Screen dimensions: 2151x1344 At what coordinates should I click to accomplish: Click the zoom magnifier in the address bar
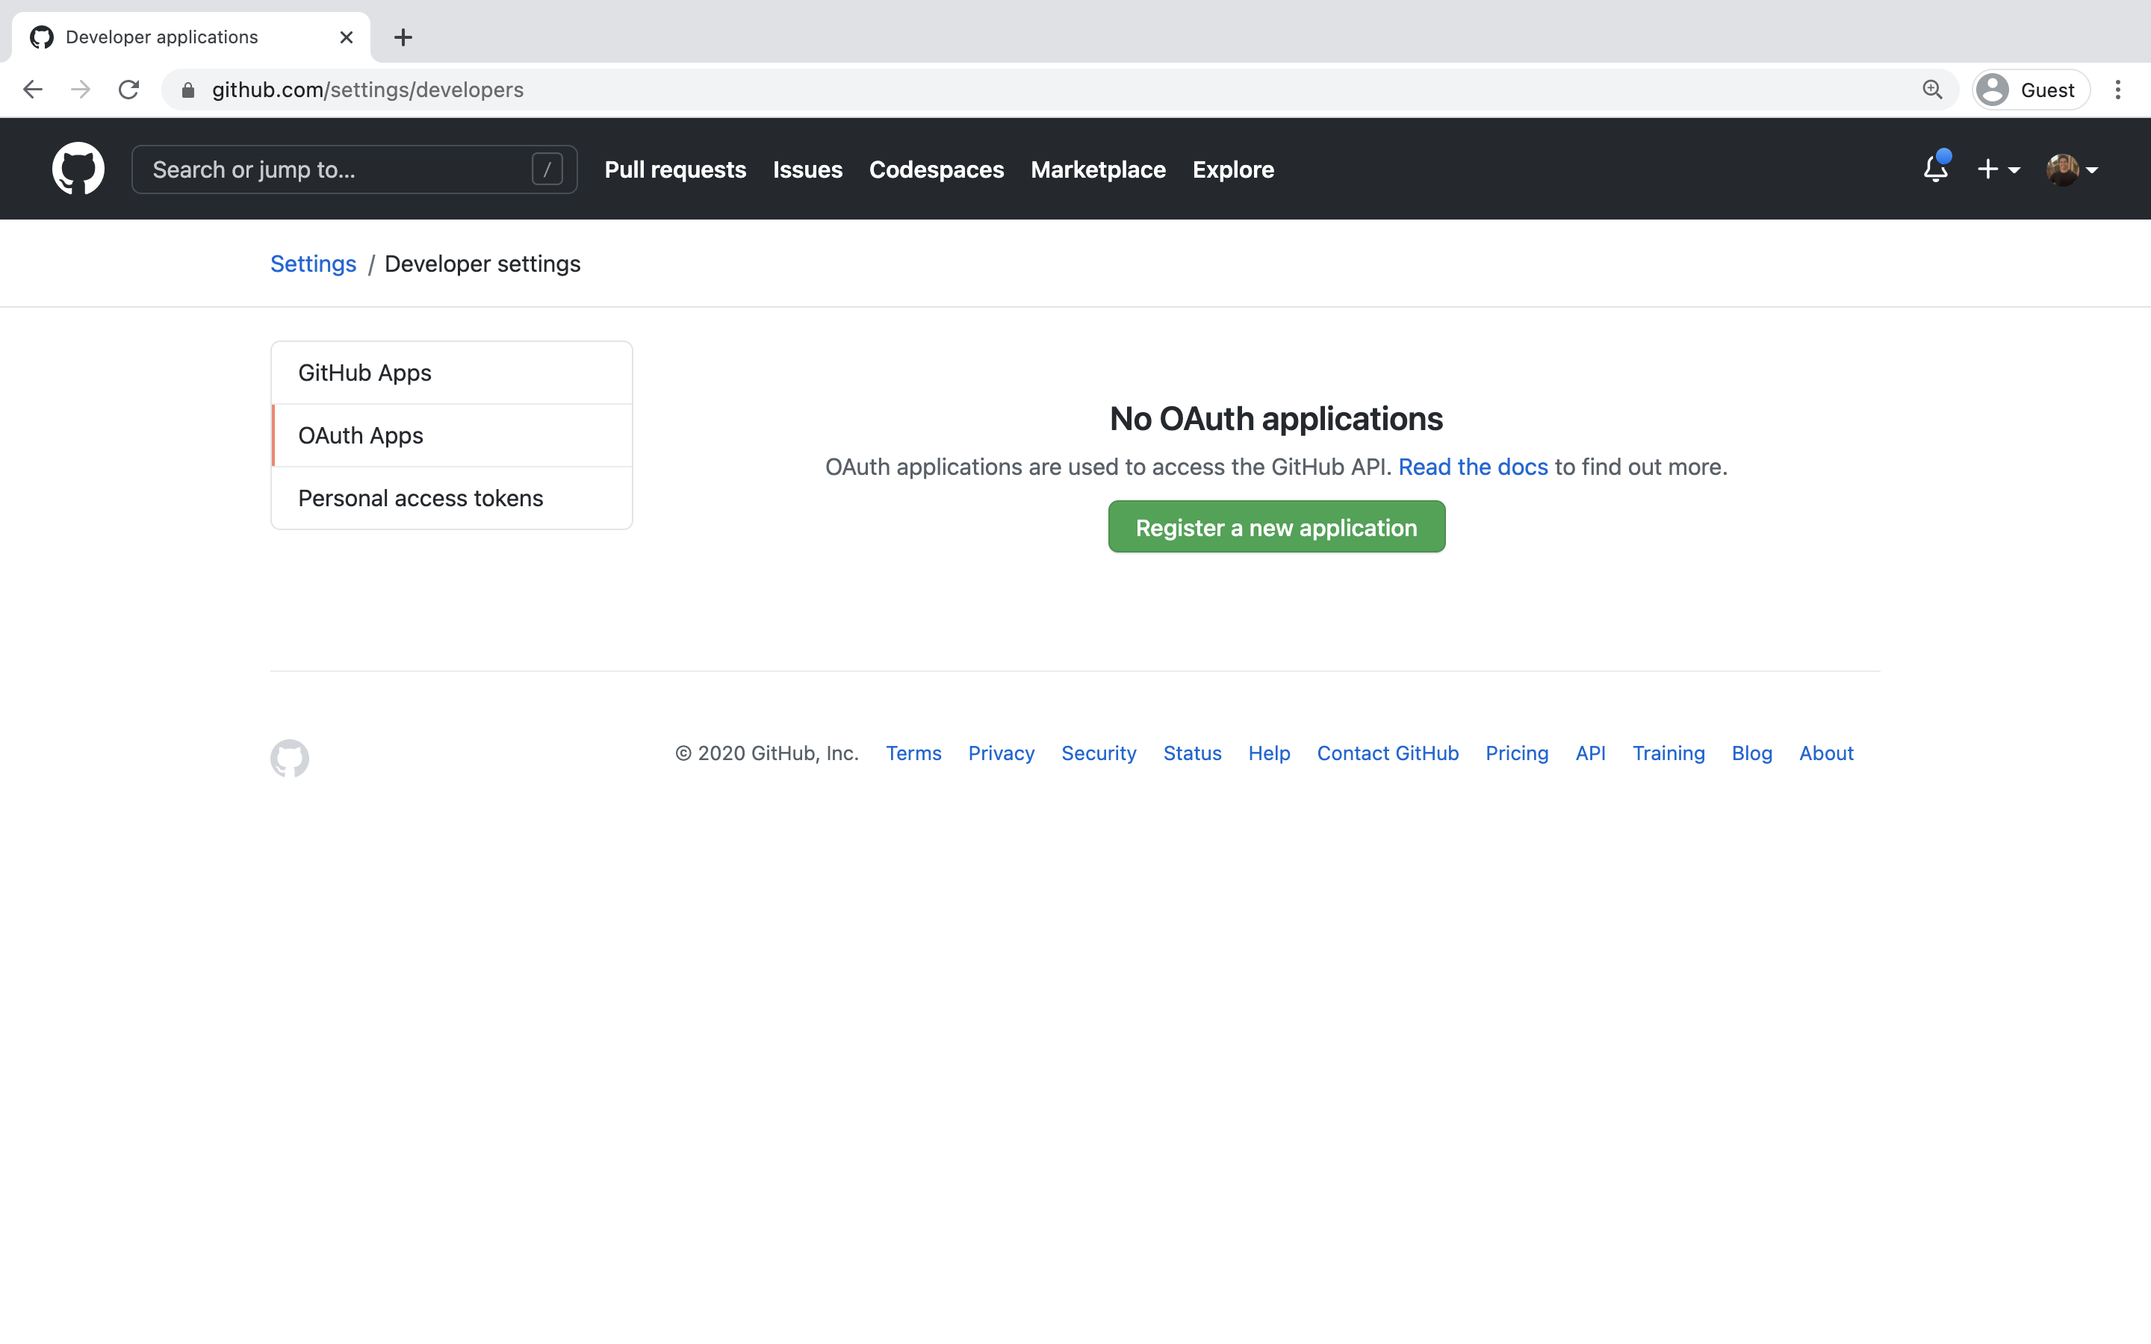pyautogui.click(x=1932, y=89)
